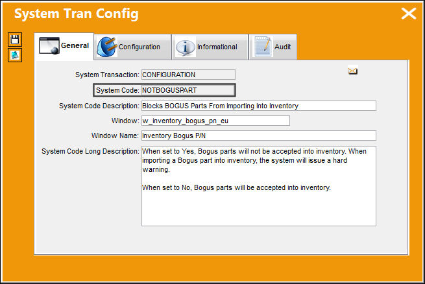Viewport: 425px width, 284px height.
Task: Open the Configuration tab
Action: pos(133,47)
